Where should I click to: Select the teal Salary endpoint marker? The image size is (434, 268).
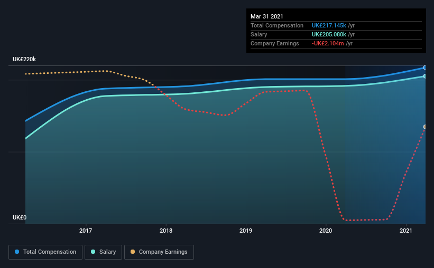[x=425, y=76]
